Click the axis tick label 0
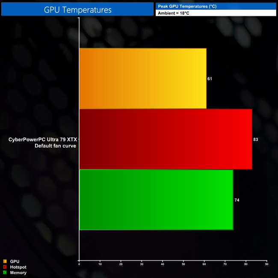Screen dimensions: 278x278 click(x=79, y=264)
